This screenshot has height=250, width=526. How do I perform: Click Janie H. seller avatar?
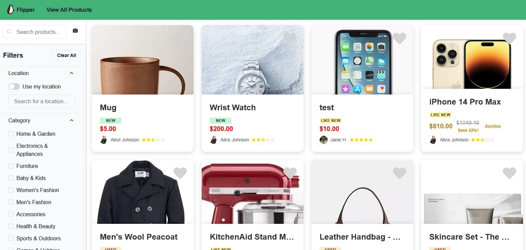[324, 140]
